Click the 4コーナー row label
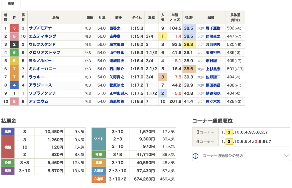292x188 pixels. click(205, 142)
